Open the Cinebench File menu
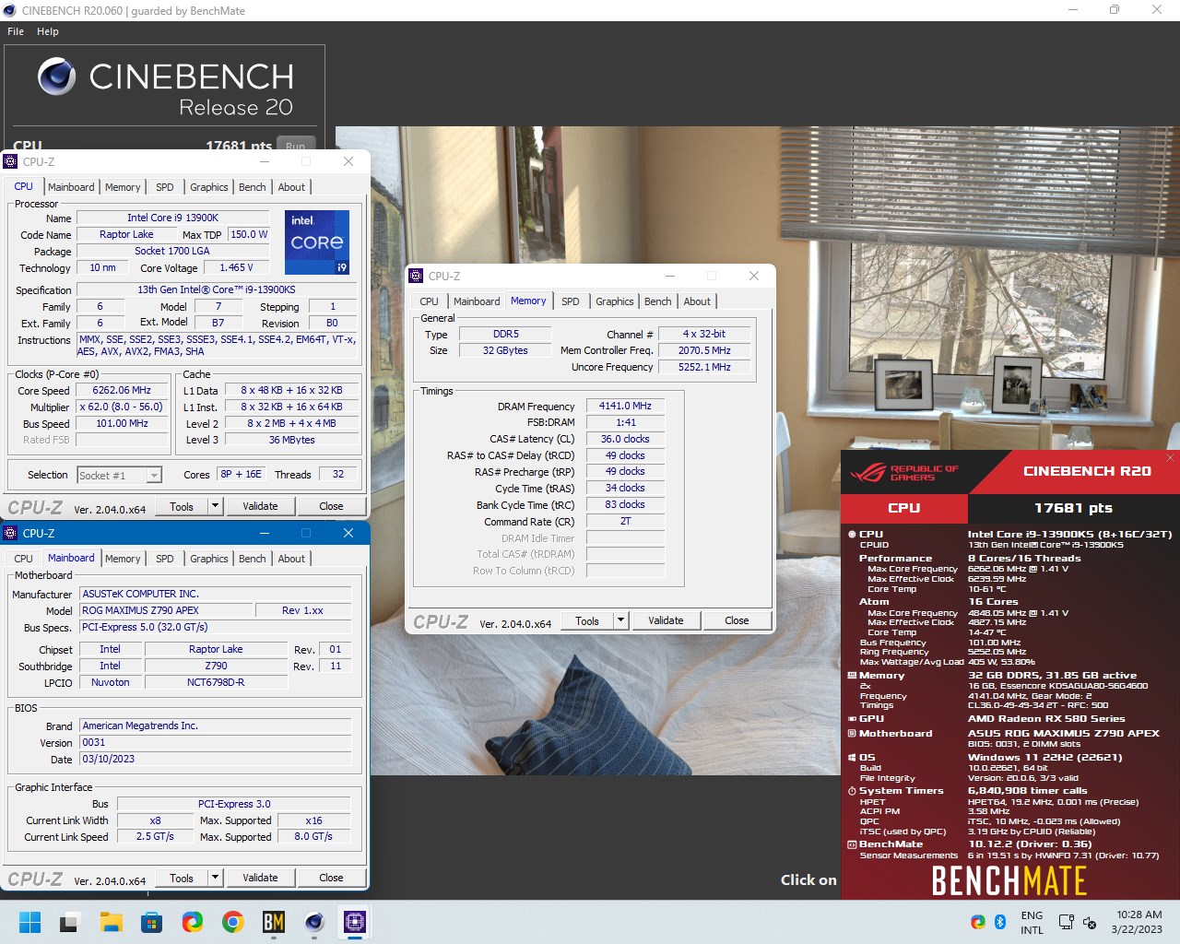 16,31
